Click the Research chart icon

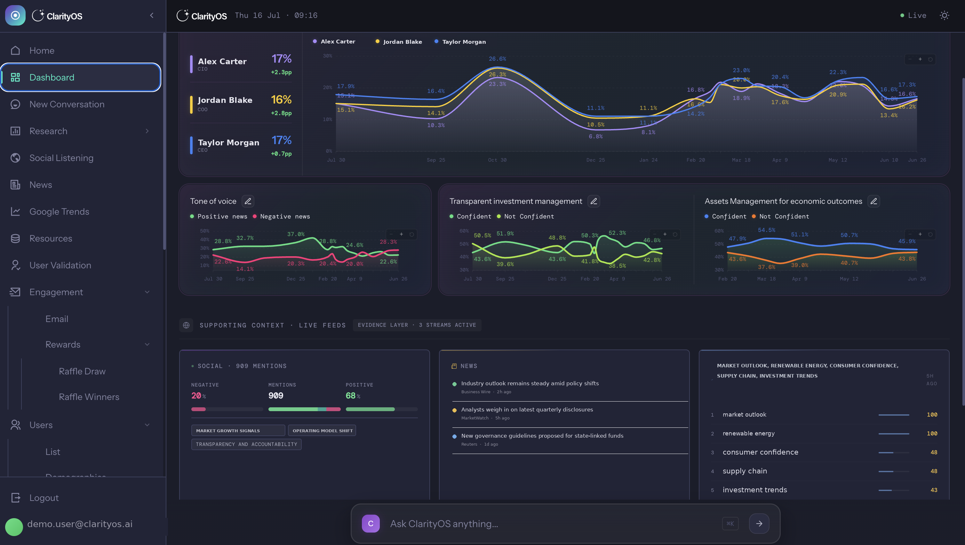click(x=15, y=131)
